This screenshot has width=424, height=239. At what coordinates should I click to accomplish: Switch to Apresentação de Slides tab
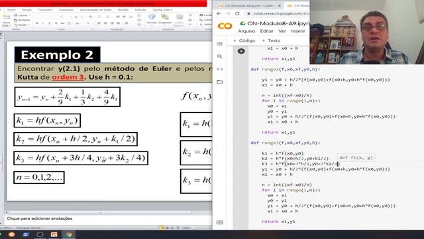click(x=95, y=10)
